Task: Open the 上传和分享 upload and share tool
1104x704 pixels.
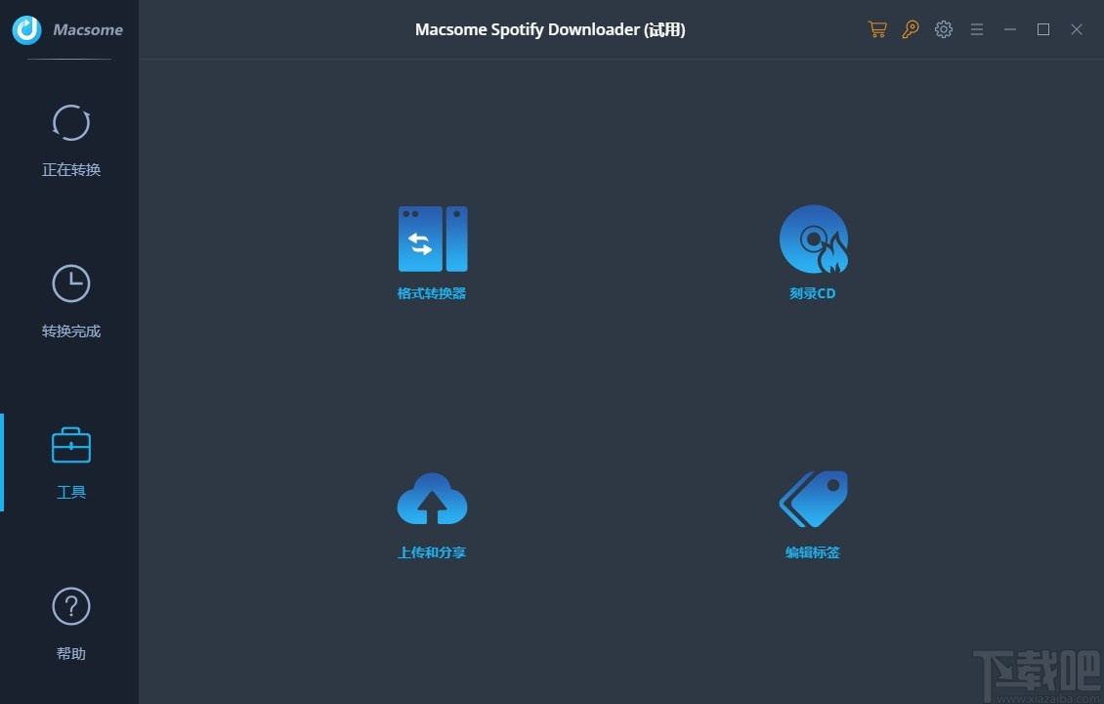Action: click(432, 498)
